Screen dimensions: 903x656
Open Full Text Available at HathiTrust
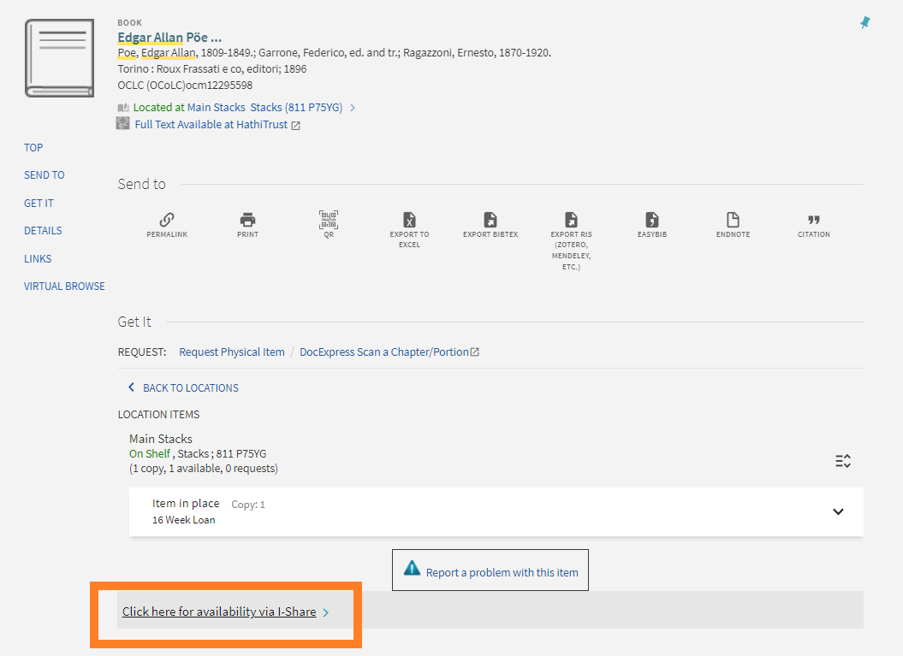coord(211,125)
